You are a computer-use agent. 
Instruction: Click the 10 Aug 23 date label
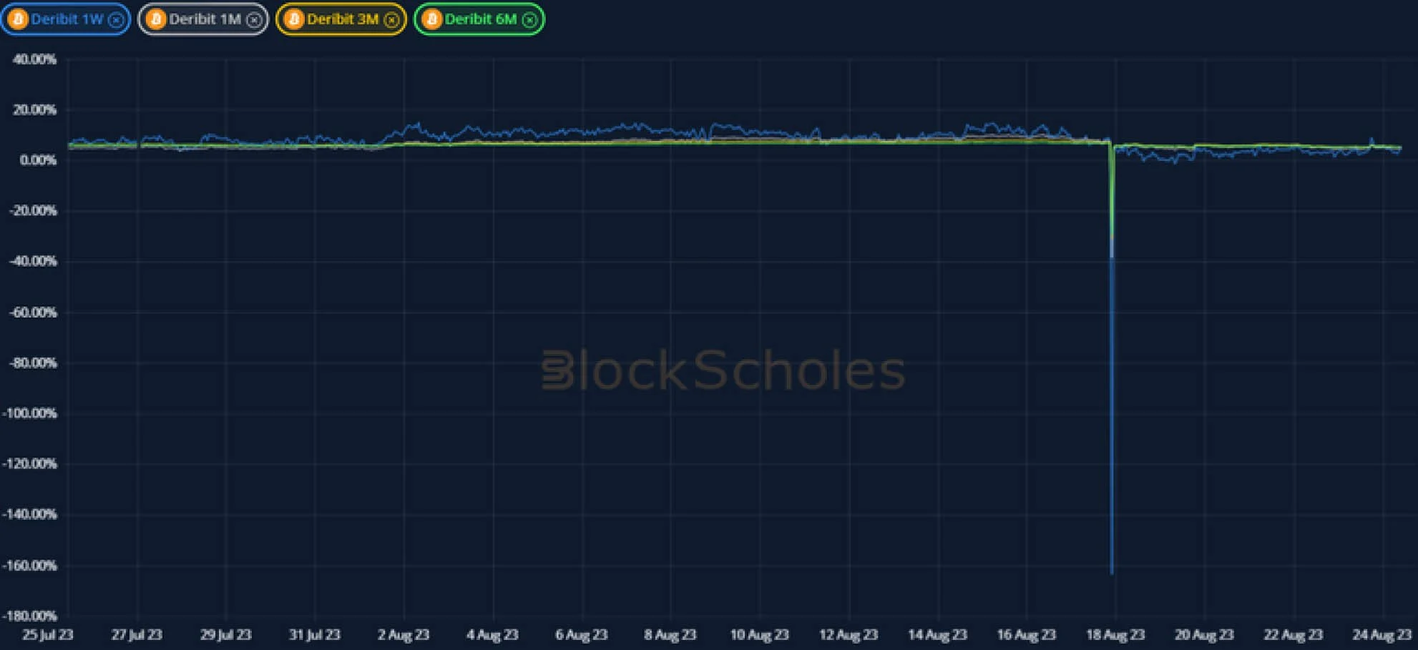[759, 635]
